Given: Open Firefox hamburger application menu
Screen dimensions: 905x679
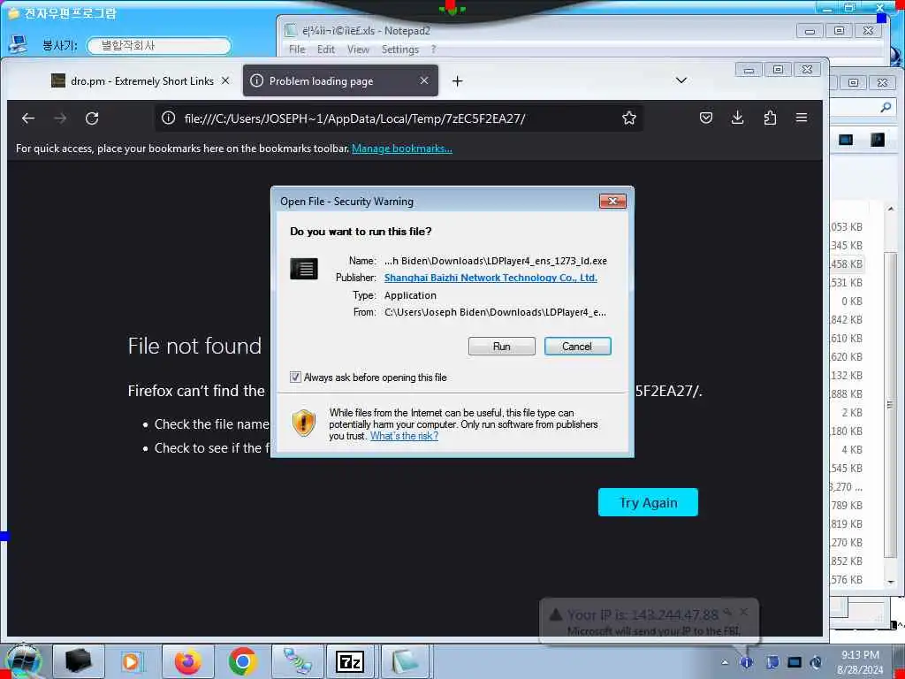Looking at the screenshot, I should (801, 118).
